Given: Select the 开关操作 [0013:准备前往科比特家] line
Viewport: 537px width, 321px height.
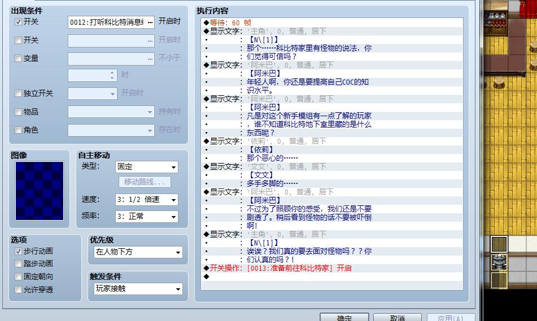Looking at the screenshot, I should click(x=332, y=269).
